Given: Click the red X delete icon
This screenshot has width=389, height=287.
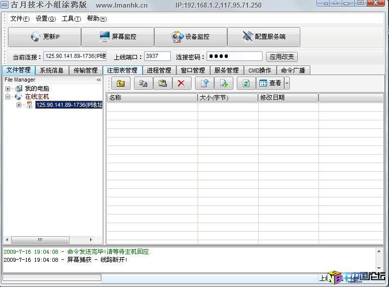Looking at the screenshot, I should click(181, 84).
